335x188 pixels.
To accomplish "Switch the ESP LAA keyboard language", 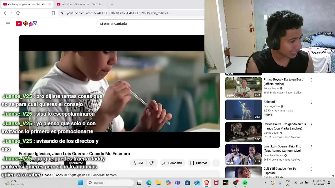I will (x=288, y=183).
